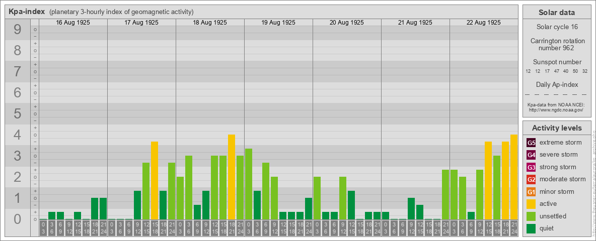Click sunspot value 50
The width and height of the screenshot is (596, 241).
click(575, 71)
